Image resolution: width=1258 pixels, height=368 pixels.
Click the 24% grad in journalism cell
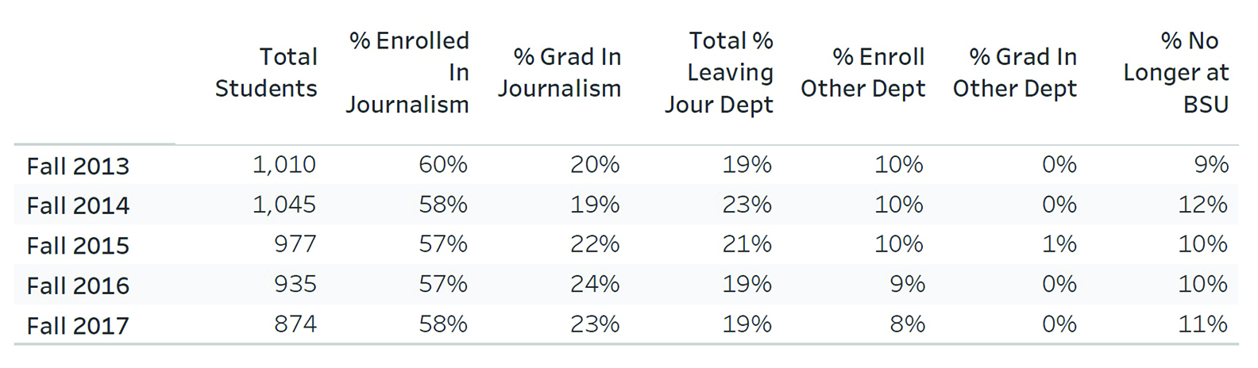click(x=595, y=284)
